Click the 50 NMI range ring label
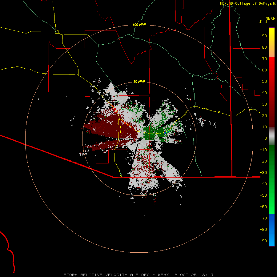 tap(139, 82)
